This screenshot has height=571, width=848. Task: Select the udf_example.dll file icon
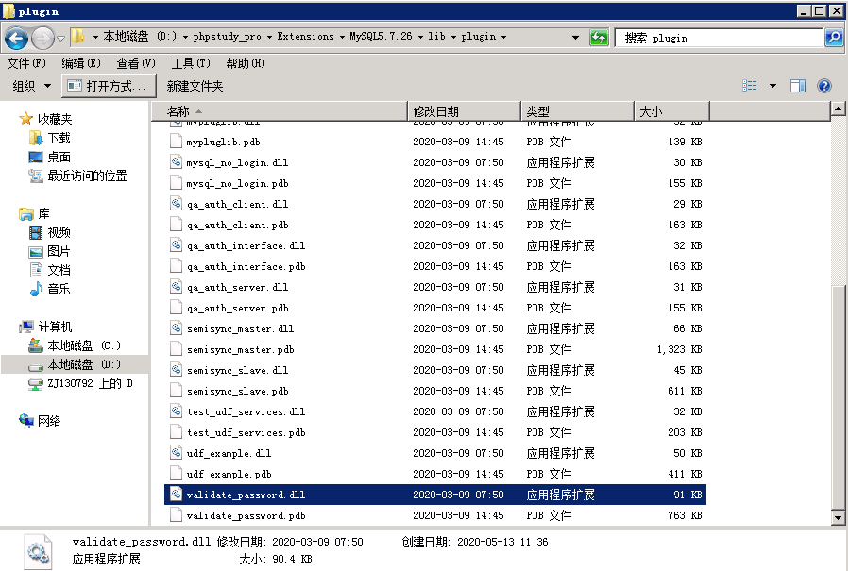tap(176, 453)
